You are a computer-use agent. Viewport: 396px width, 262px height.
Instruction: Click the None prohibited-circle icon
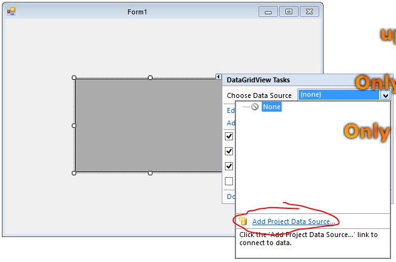(255, 107)
